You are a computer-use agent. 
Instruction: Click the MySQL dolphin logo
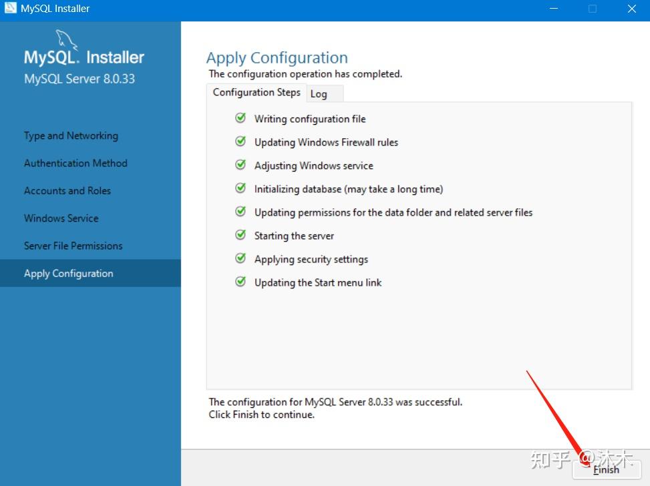(66, 40)
